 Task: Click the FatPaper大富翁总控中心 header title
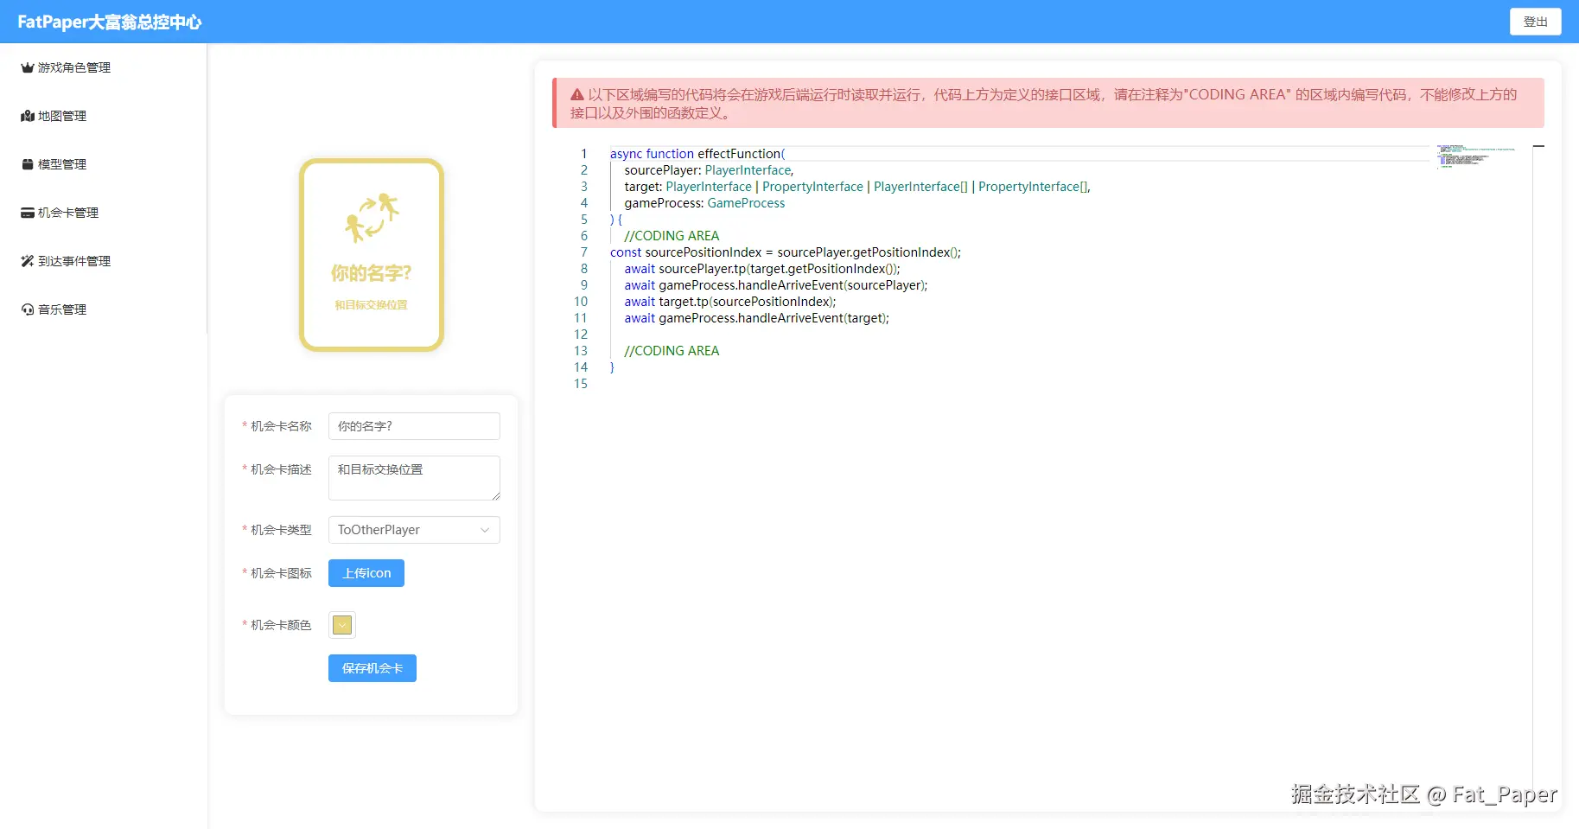click(110, 22)
